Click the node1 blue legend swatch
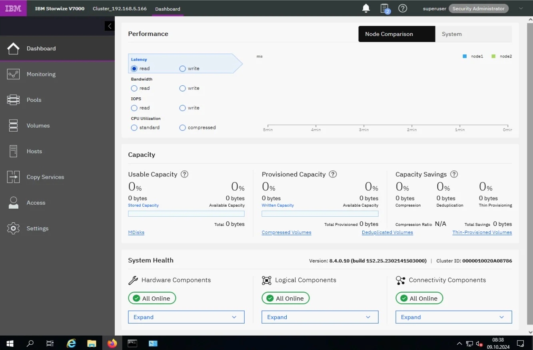The height and width of the screenshot is (350, 533). click(x=465, y=57)
